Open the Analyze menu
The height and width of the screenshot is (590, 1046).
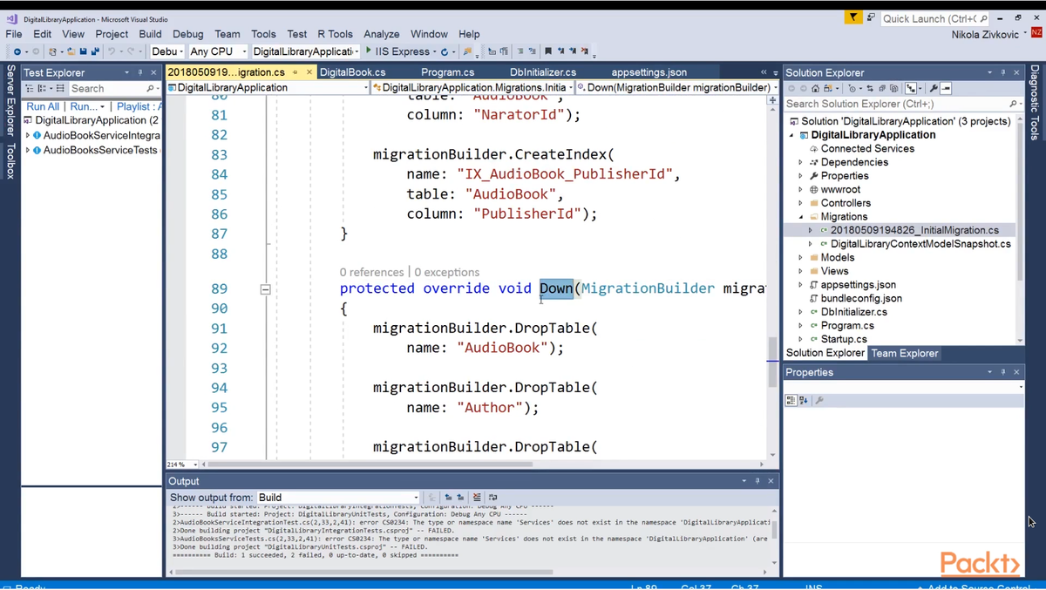[x=381, y=34]
